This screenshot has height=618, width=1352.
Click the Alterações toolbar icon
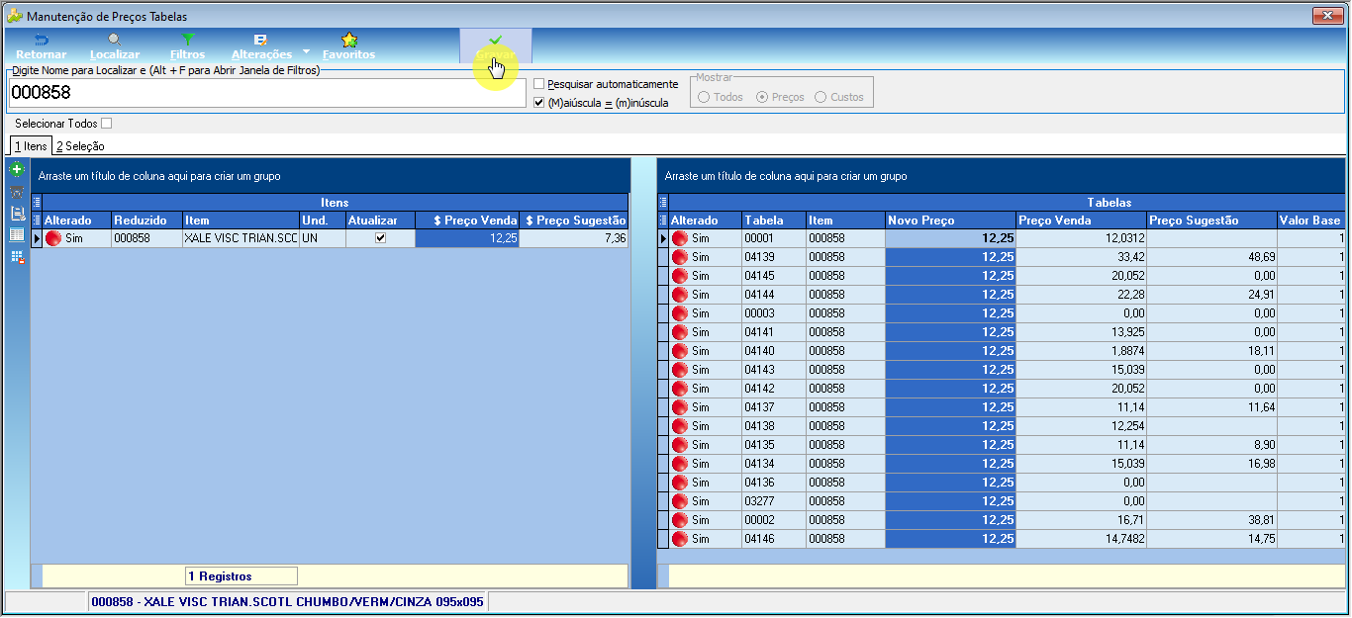tap(261, 41)
